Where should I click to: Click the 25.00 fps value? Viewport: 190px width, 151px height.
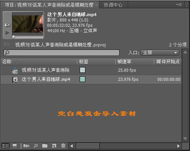pyautogui.click(x=127, y=70)
